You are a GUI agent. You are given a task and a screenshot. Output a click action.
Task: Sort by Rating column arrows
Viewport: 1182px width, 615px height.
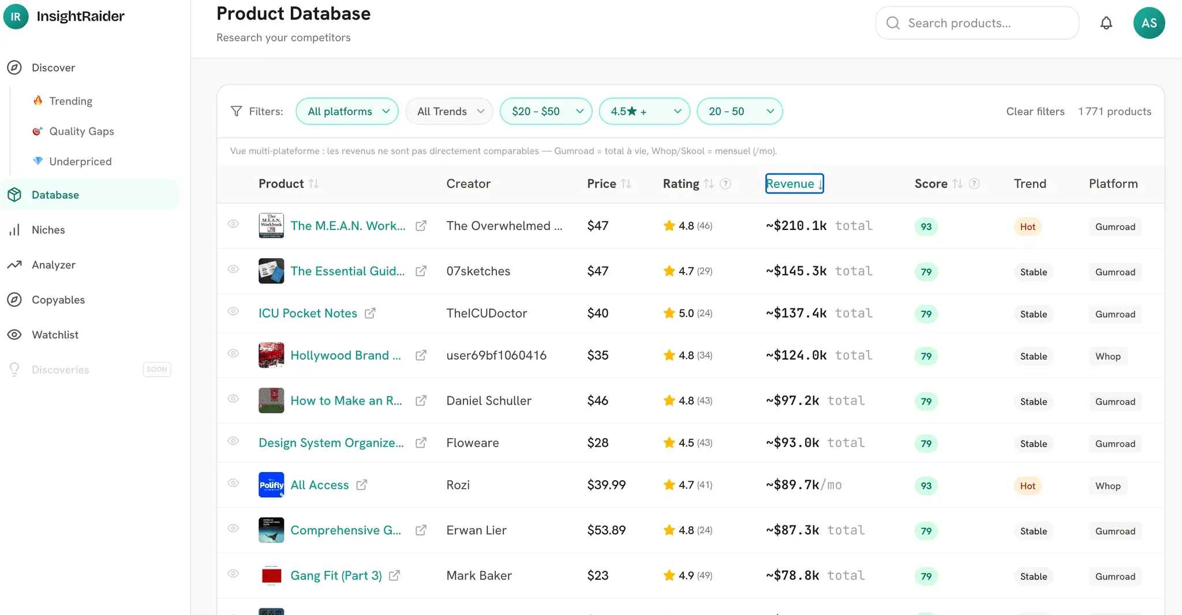coord(709,184)
